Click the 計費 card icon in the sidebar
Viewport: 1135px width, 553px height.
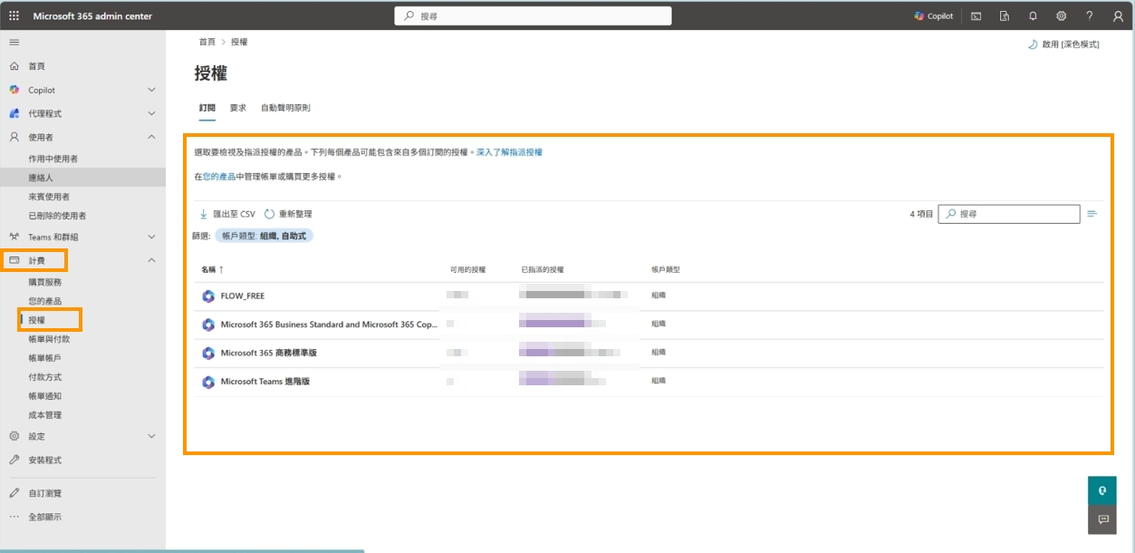tap(14, 261)
